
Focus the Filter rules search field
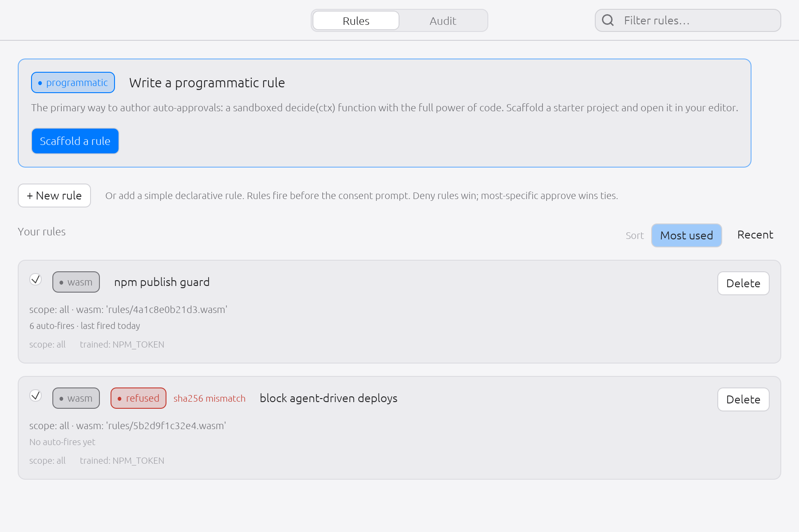point(688,20)
